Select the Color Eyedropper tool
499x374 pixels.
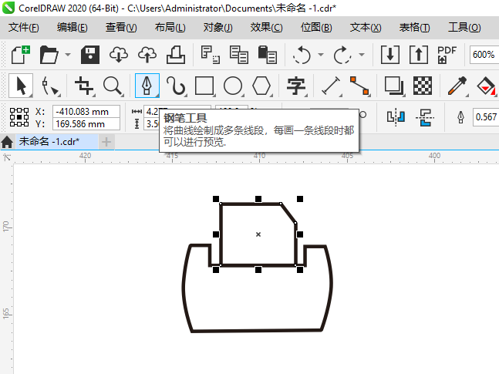click(x=457, y=86)
